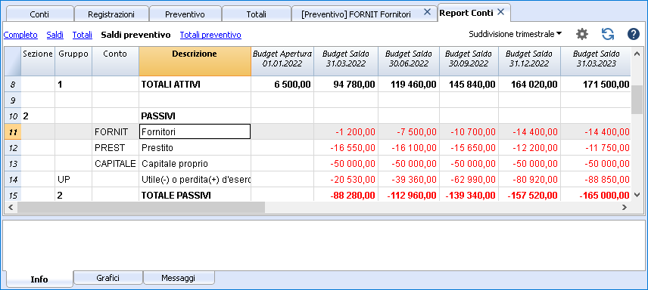Screen dimensions: 648x290
Task: Click the Budget Saldo 31.12.2022 header
Action: tap(529, 61)
